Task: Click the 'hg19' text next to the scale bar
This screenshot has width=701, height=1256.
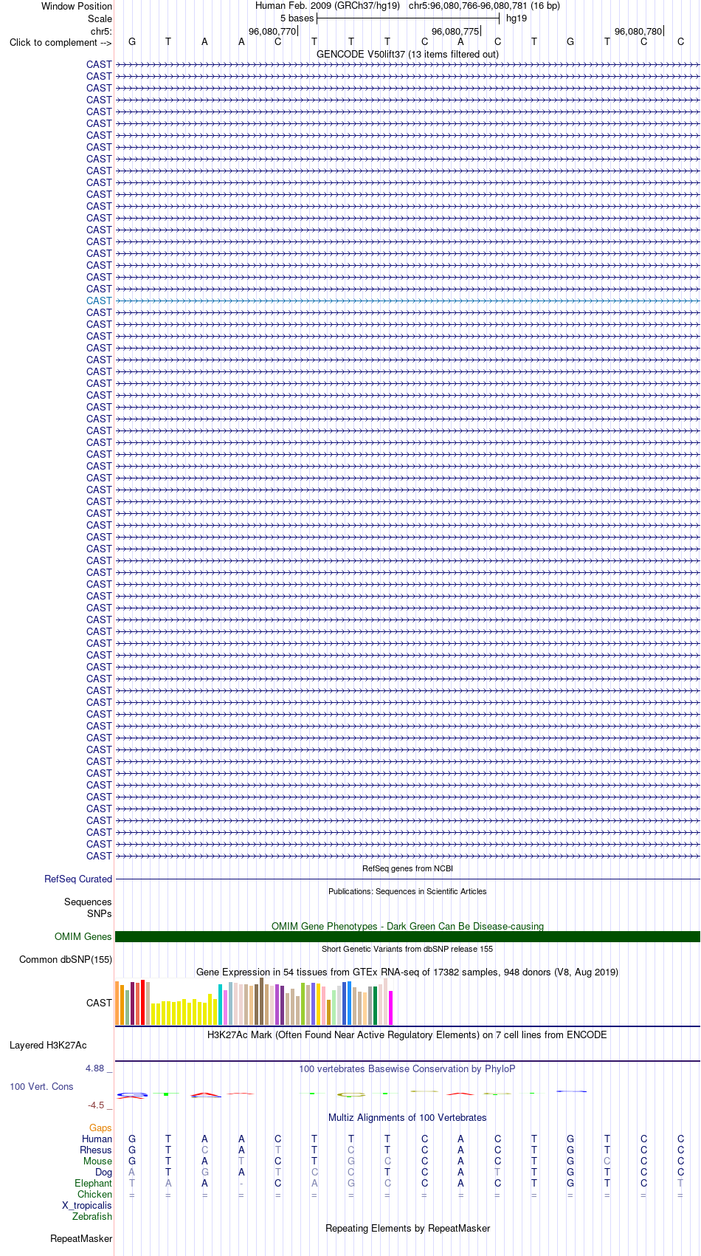Action: tap(517, 18)
